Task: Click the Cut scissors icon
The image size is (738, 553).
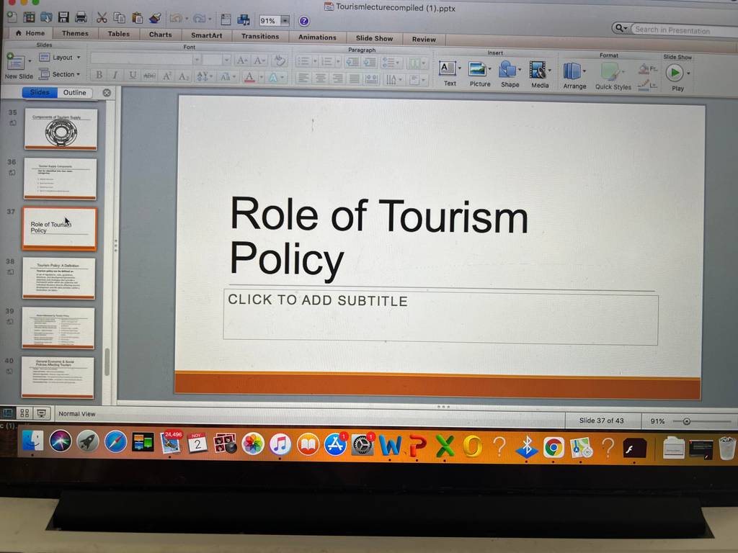Action: [x=101, y=18]
